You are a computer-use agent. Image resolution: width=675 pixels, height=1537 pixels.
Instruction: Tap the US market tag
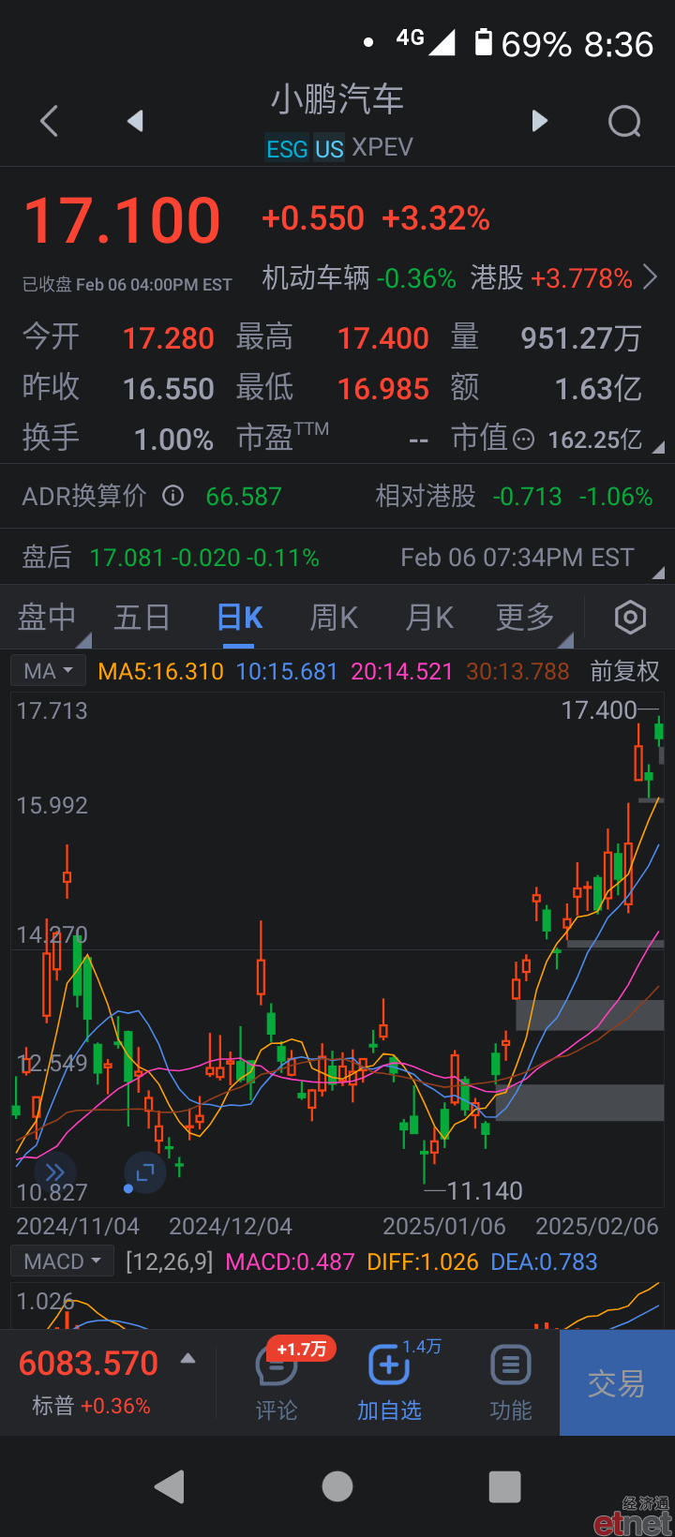[329, 148]
